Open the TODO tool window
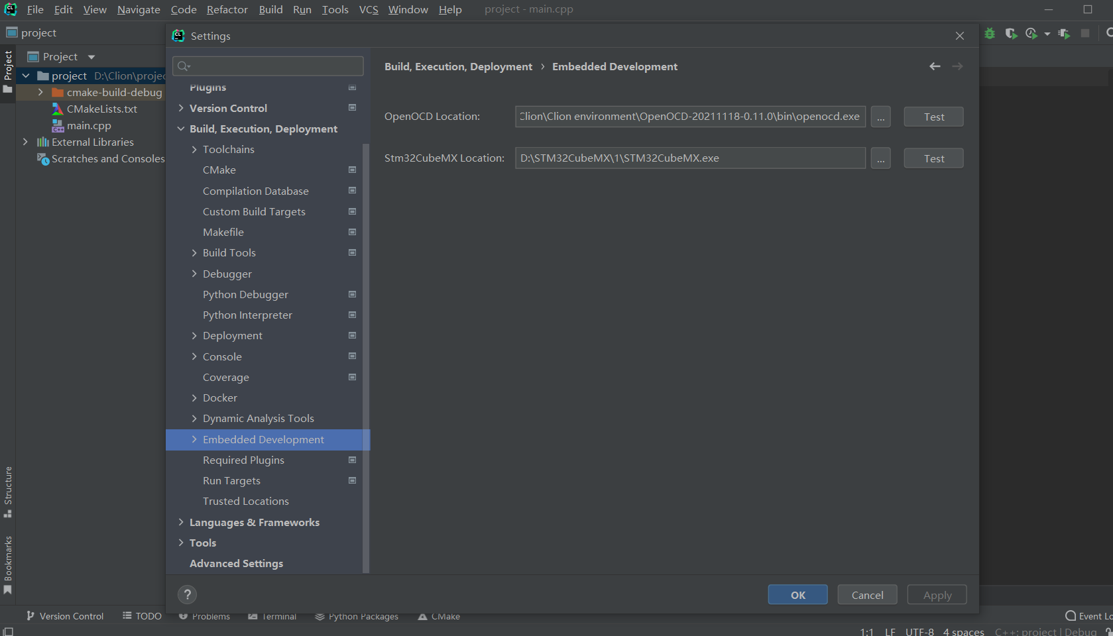The height and width of the screenshot is (636, 1113). click(142, 616)
